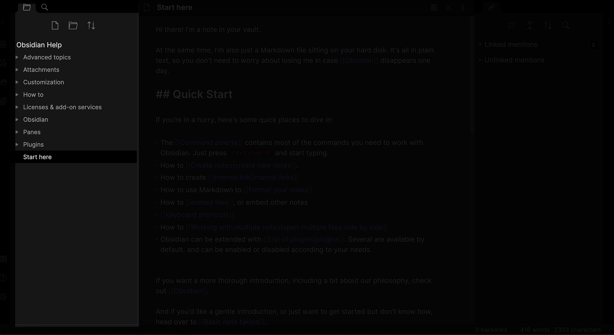Open the graph view ribbon icon
The image size is (614, 335).
tap(3, 63)
